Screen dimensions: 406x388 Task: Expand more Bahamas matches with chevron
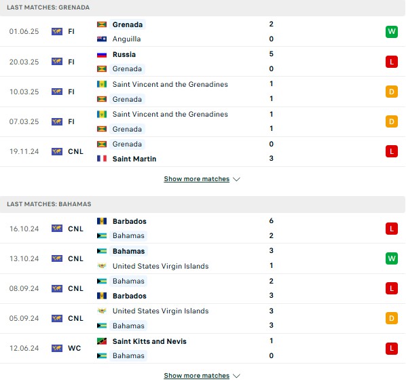click(236, 376)
